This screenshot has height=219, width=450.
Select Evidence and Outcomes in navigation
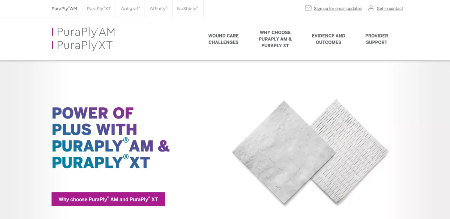328,39
